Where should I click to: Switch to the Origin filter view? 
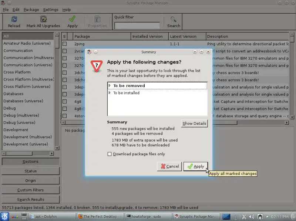(30, 180)
